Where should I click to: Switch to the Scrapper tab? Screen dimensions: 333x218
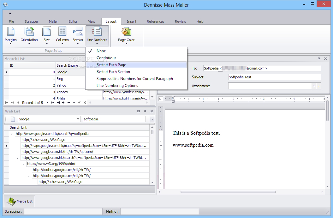pyautogui.click(x=32, y=21)
